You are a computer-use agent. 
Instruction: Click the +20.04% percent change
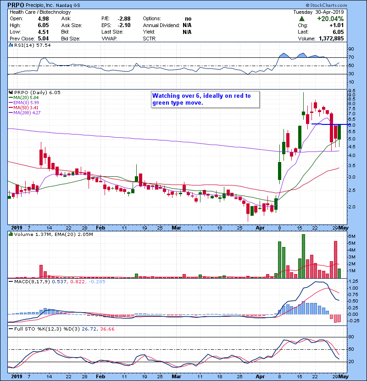(x=330, y=19)
